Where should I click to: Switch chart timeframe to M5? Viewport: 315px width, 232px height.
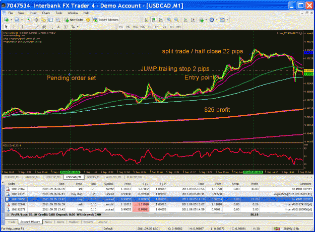[128, 27]
